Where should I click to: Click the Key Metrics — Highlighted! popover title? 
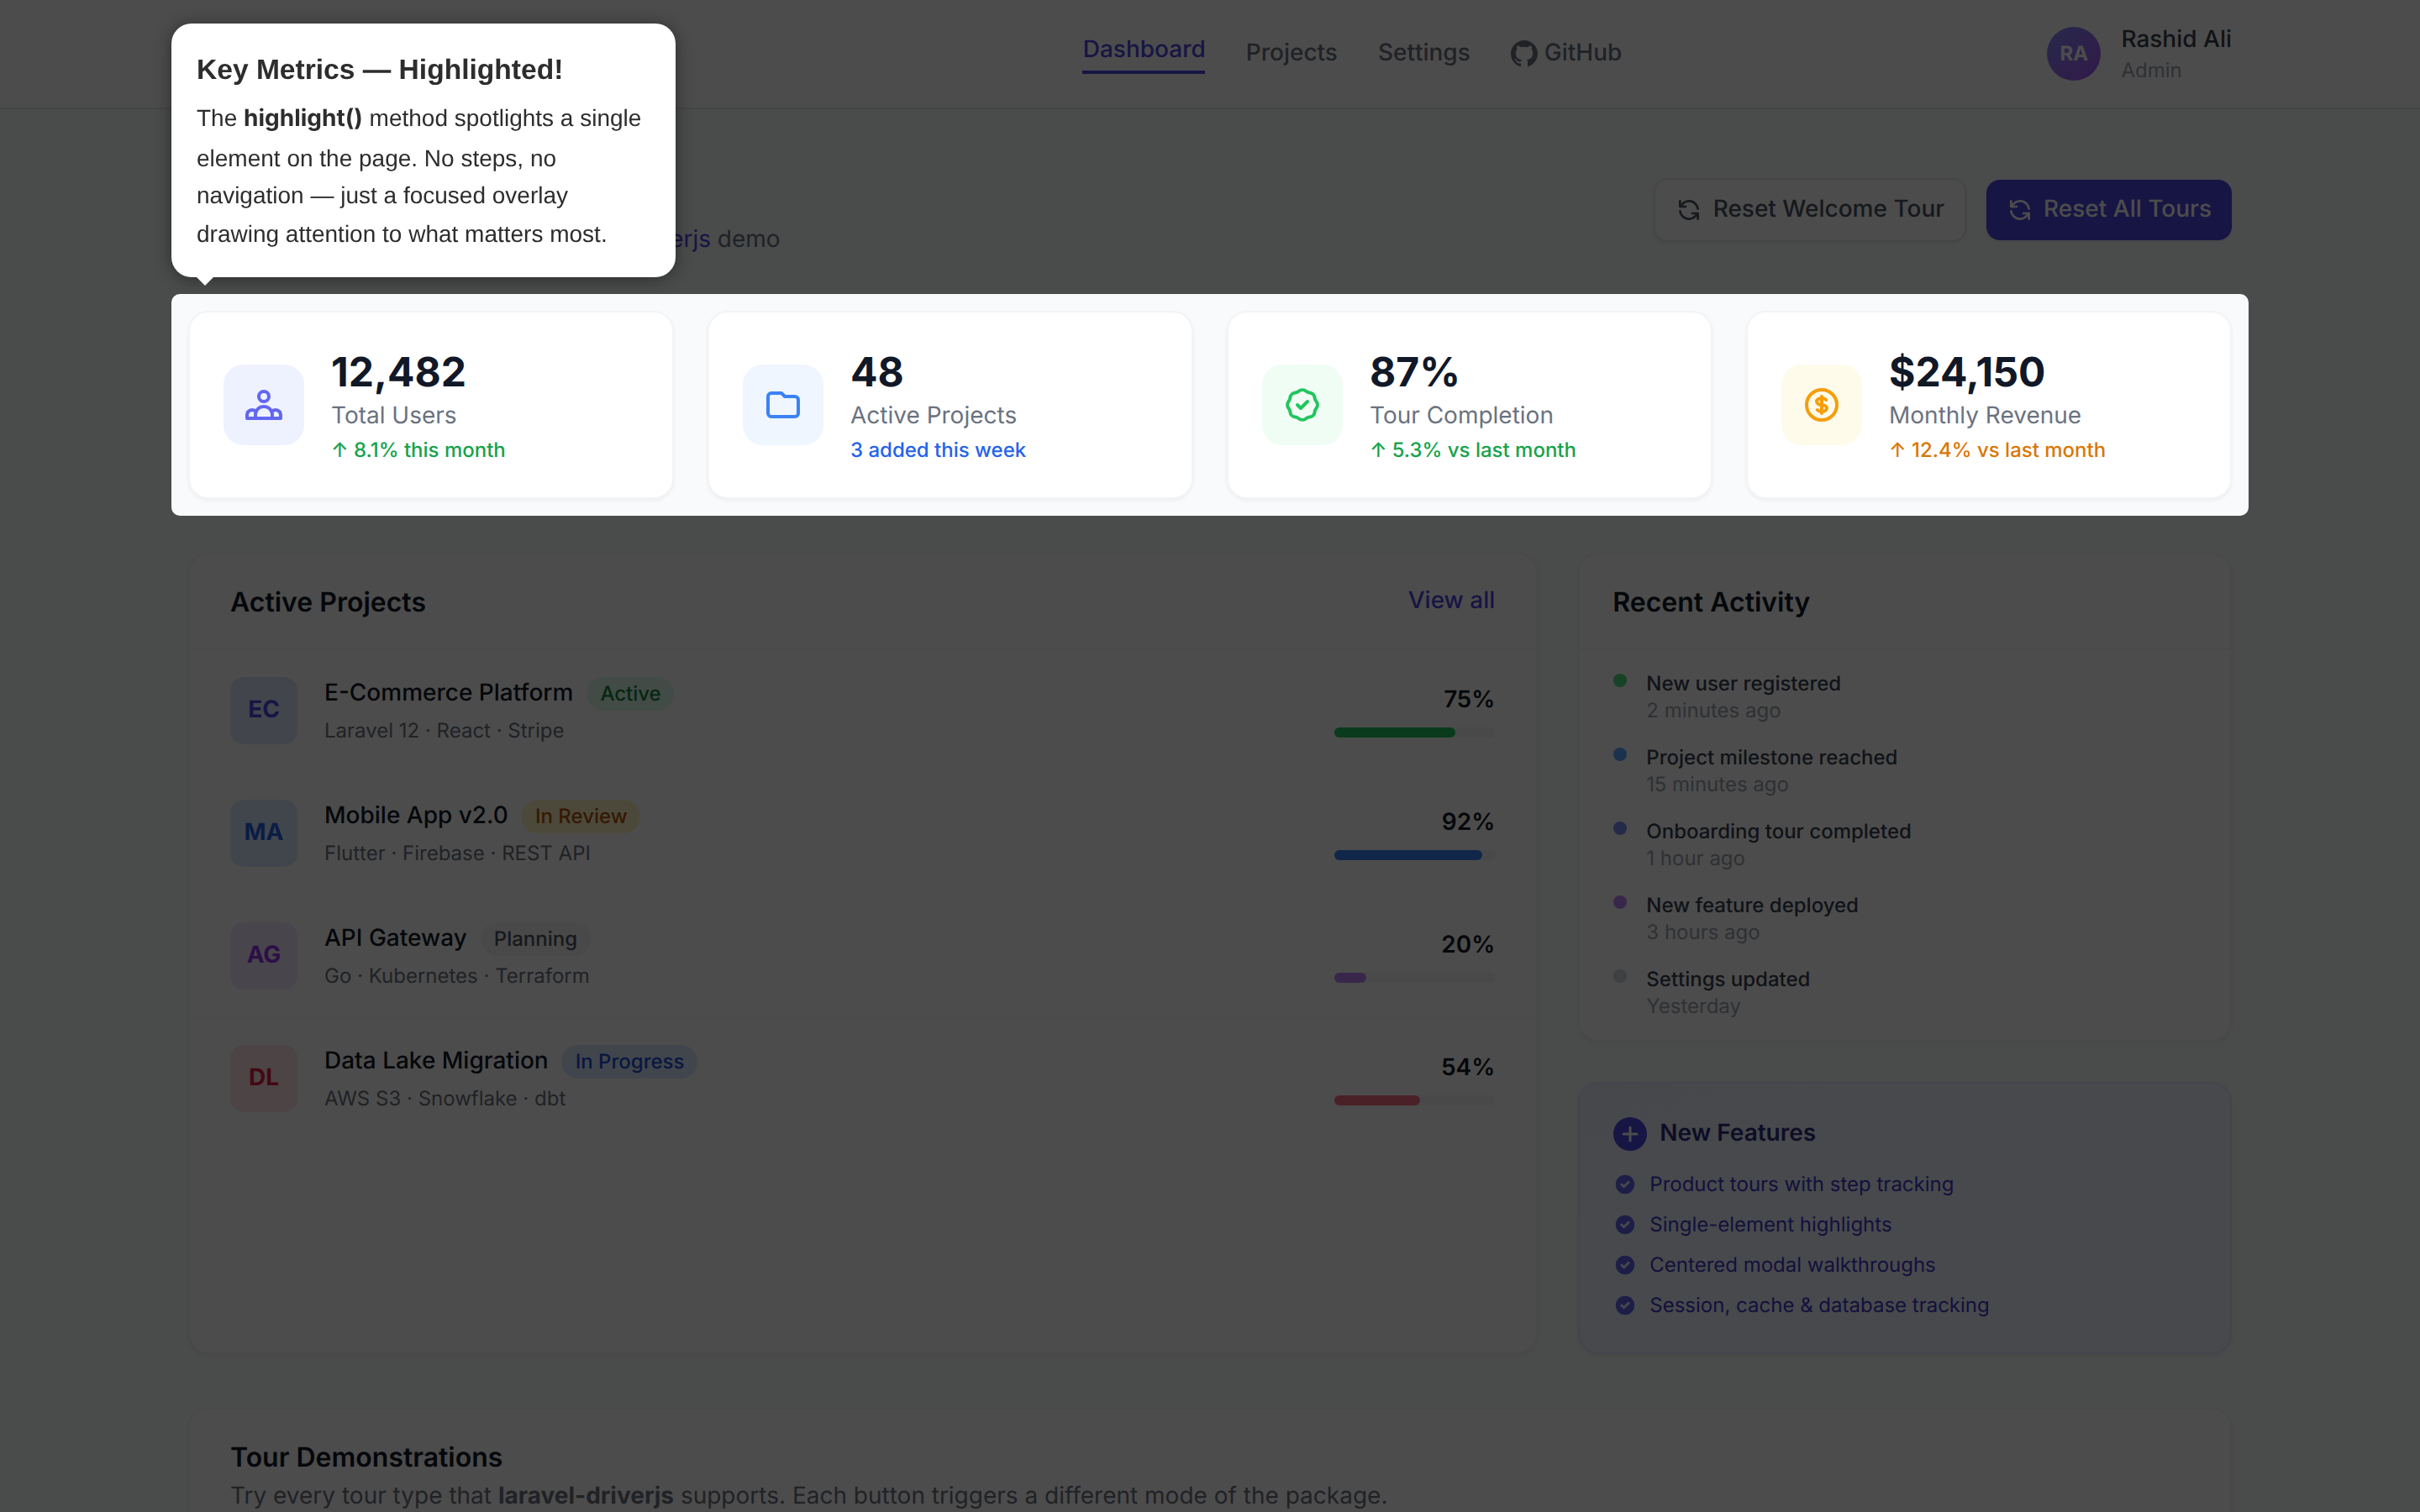(379, 69)
